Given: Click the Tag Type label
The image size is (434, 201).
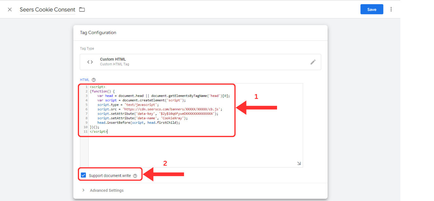Looking at the screenshot, I should [87, 49].
